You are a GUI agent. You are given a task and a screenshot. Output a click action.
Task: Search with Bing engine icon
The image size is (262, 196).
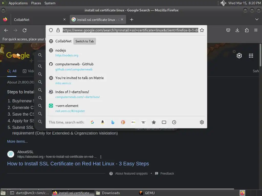(x=113, y=122)
